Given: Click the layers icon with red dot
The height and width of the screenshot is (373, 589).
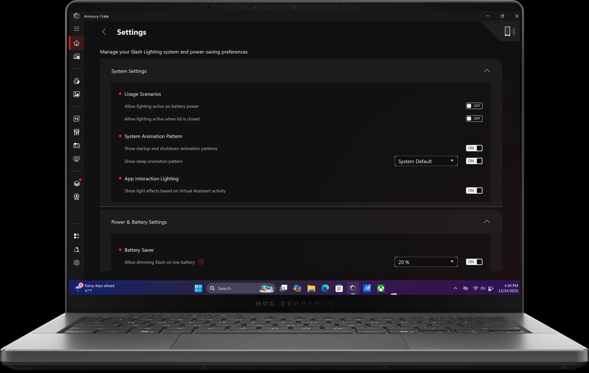Looking at the screenshot, I should pos(77,183).
